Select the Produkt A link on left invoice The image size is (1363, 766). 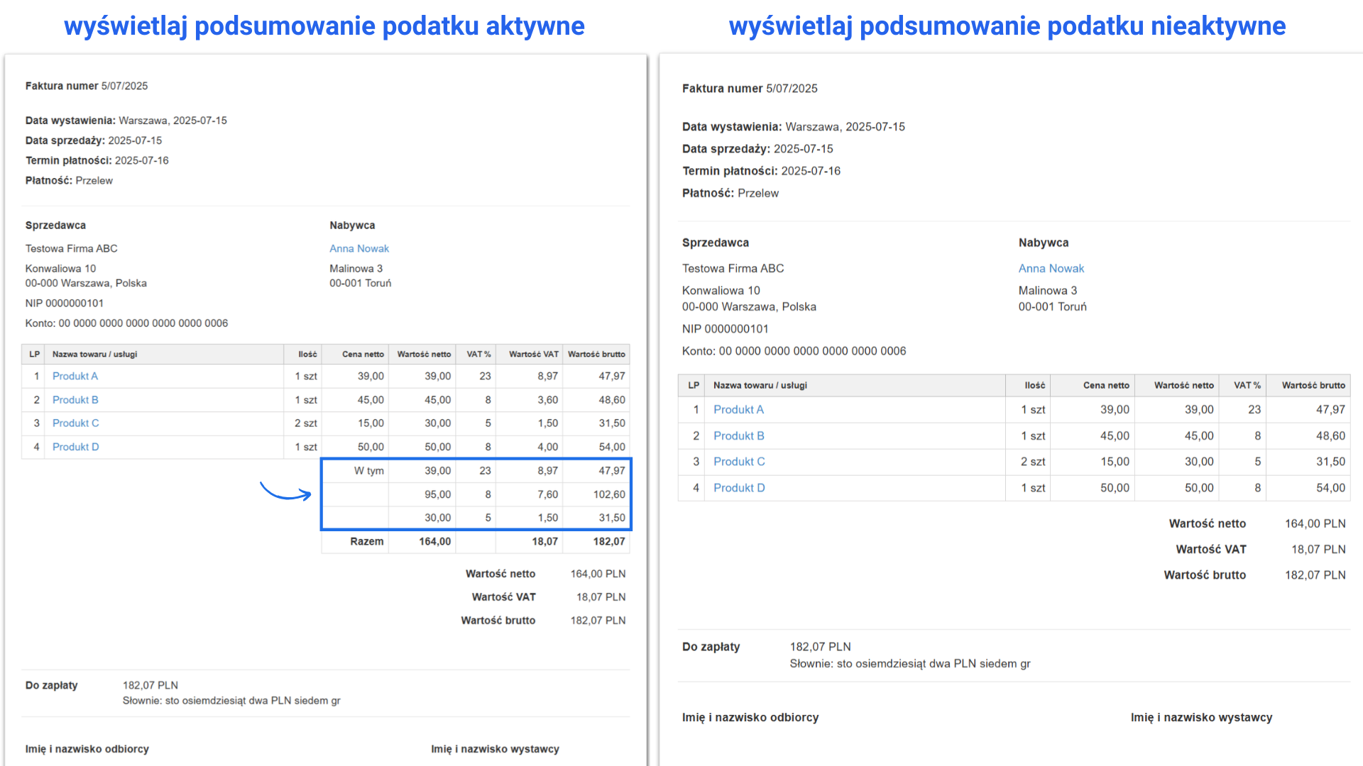tap(75, 376)
